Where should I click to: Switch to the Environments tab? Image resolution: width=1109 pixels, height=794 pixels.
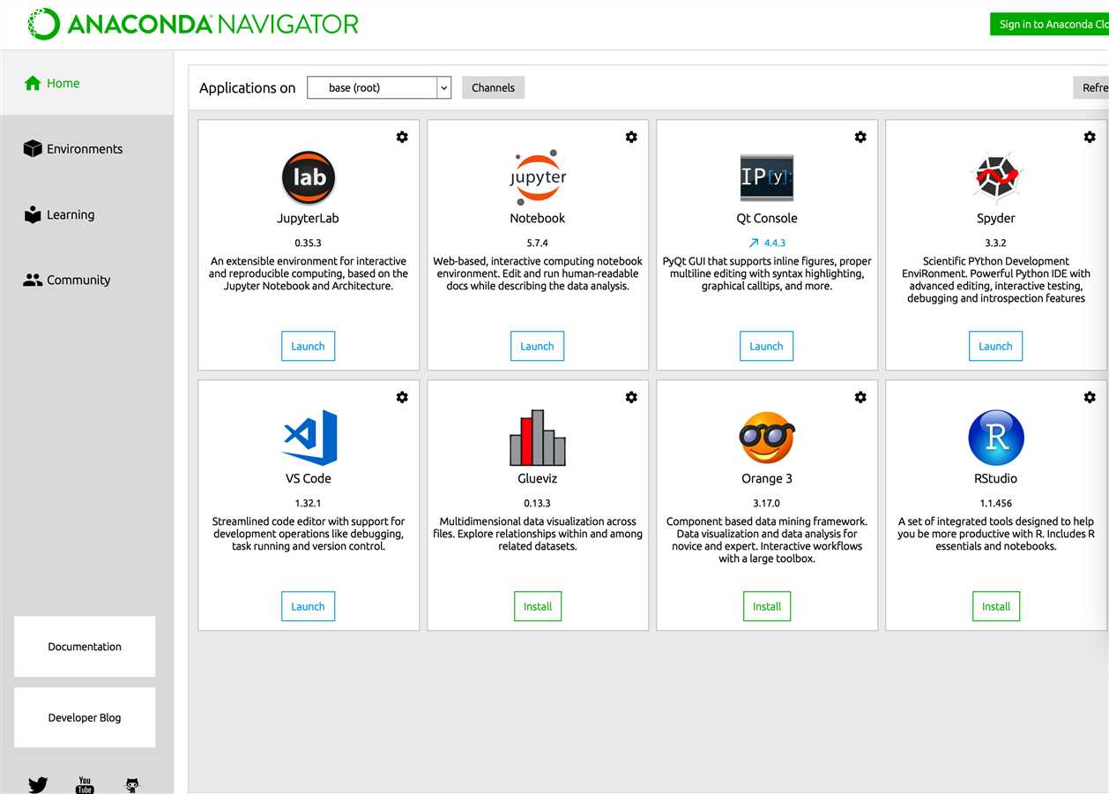(x=86, y=148)
